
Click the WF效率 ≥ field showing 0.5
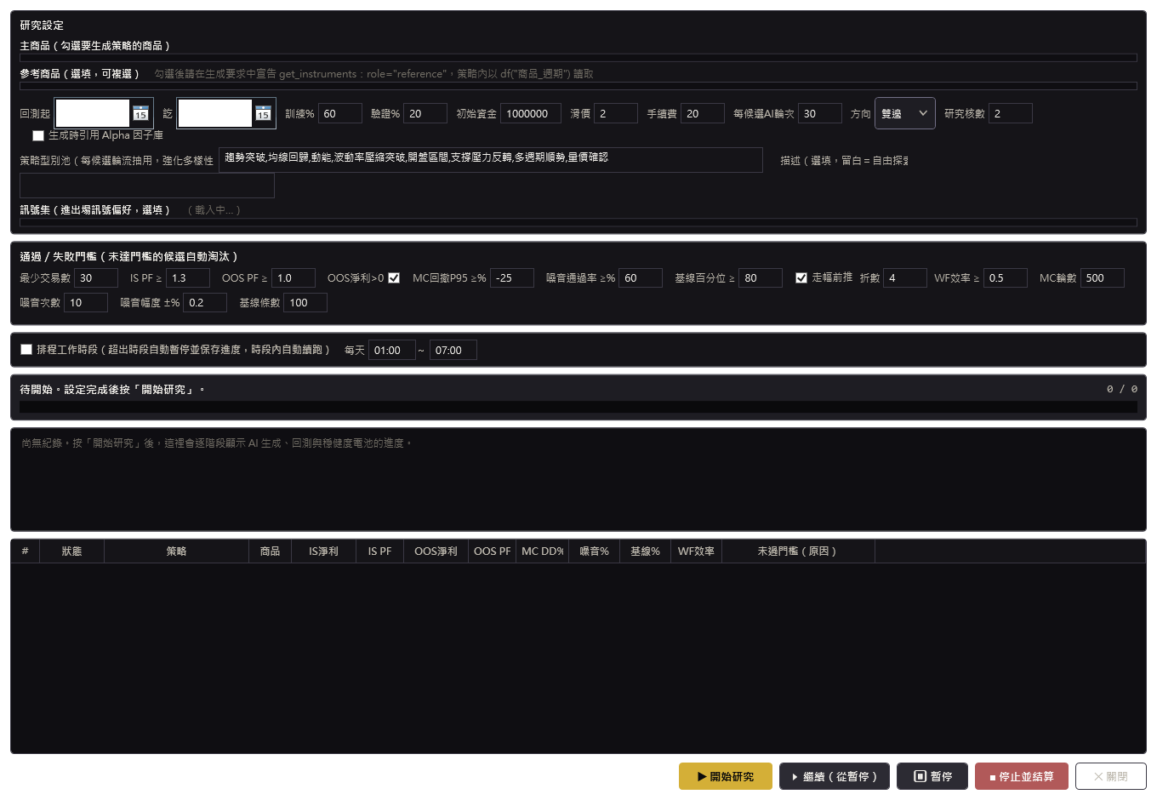click(1006, 277)
